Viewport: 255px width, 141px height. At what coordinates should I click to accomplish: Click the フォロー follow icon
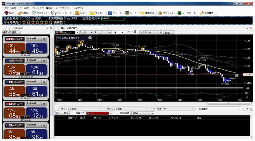tap(93, 13)
